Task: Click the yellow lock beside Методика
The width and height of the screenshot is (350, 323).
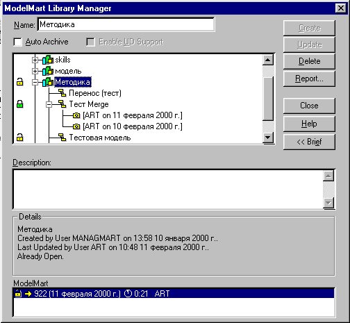Action: point(20,82)
